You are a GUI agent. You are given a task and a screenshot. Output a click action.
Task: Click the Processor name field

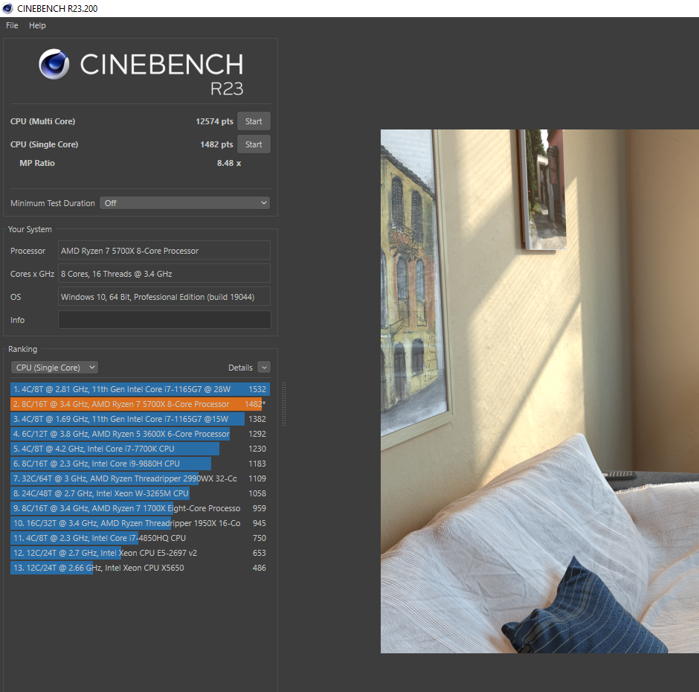pos(164,251)
